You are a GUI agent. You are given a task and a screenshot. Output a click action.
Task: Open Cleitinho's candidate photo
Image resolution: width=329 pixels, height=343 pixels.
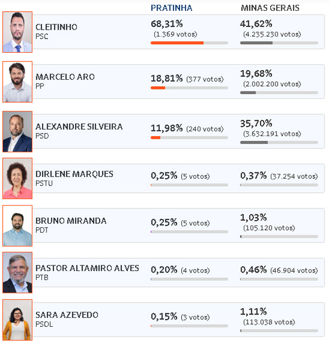(17, 32)
